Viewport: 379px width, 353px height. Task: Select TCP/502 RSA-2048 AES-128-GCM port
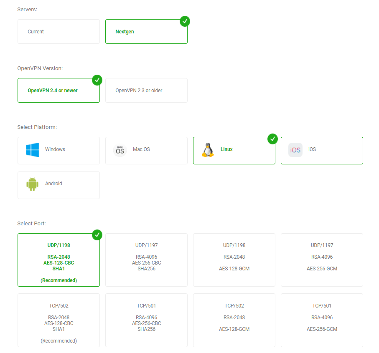click(x=234, y=320)
